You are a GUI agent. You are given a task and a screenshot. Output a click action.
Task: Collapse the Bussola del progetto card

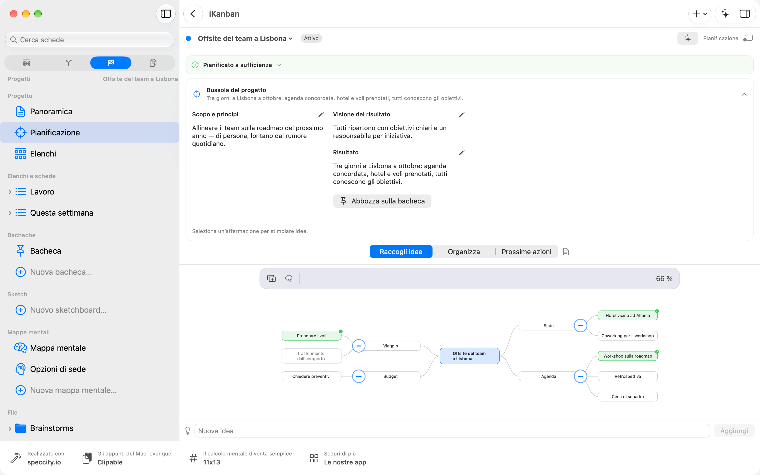744,94
